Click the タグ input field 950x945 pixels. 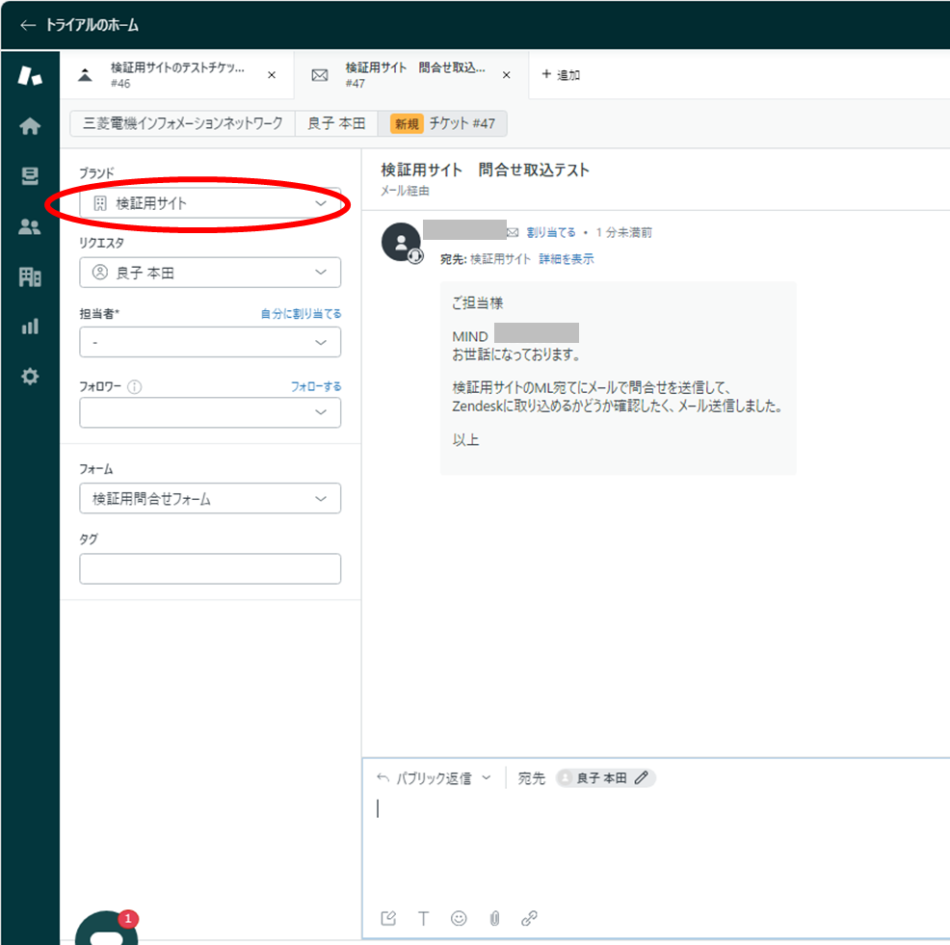210,569
